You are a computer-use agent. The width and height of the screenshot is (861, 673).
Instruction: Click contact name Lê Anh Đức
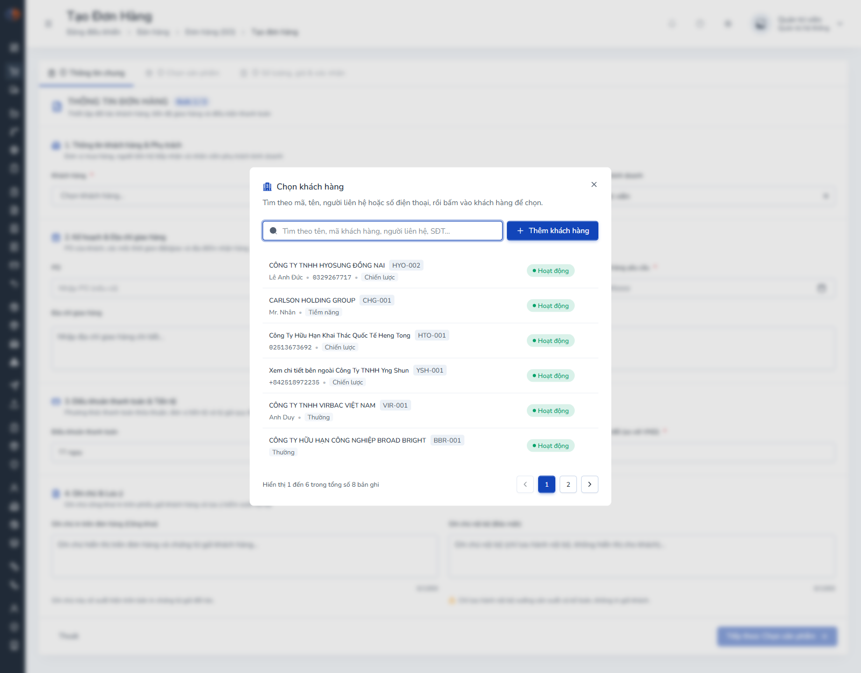click(286, 277)
